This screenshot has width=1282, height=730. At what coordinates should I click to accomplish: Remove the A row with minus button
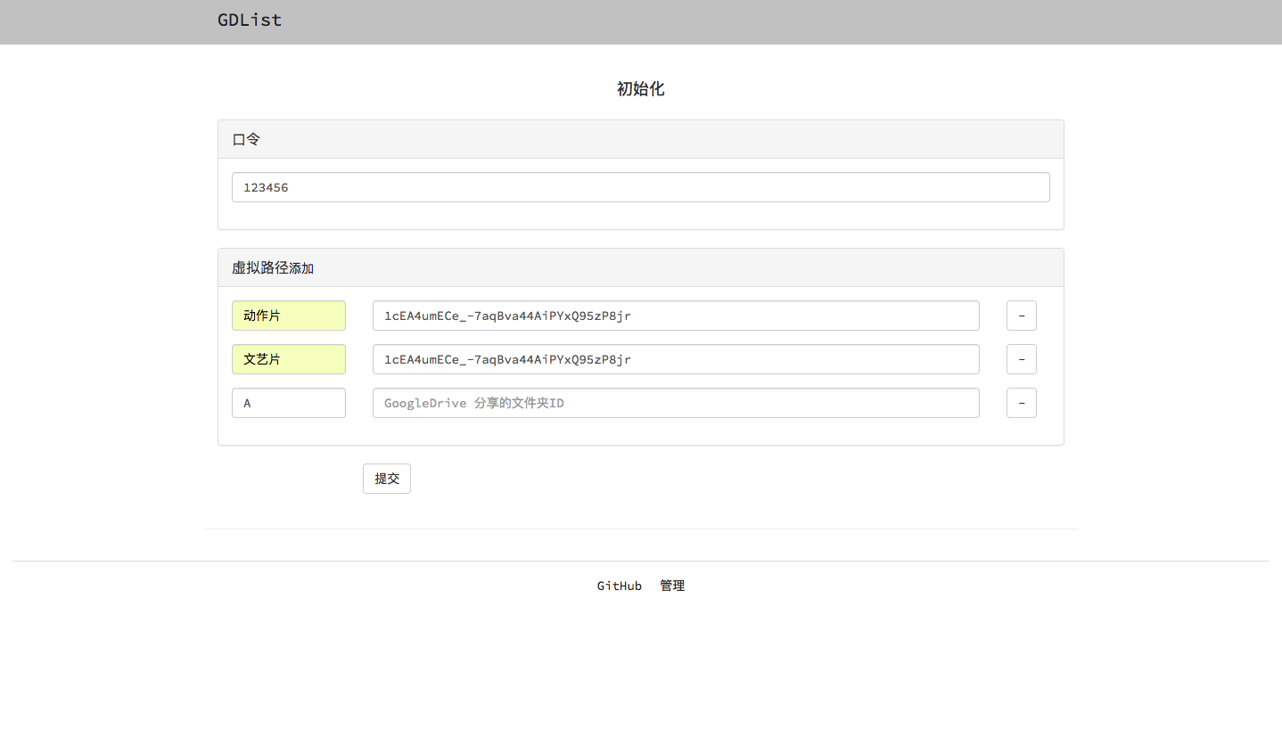[1022, 403]
